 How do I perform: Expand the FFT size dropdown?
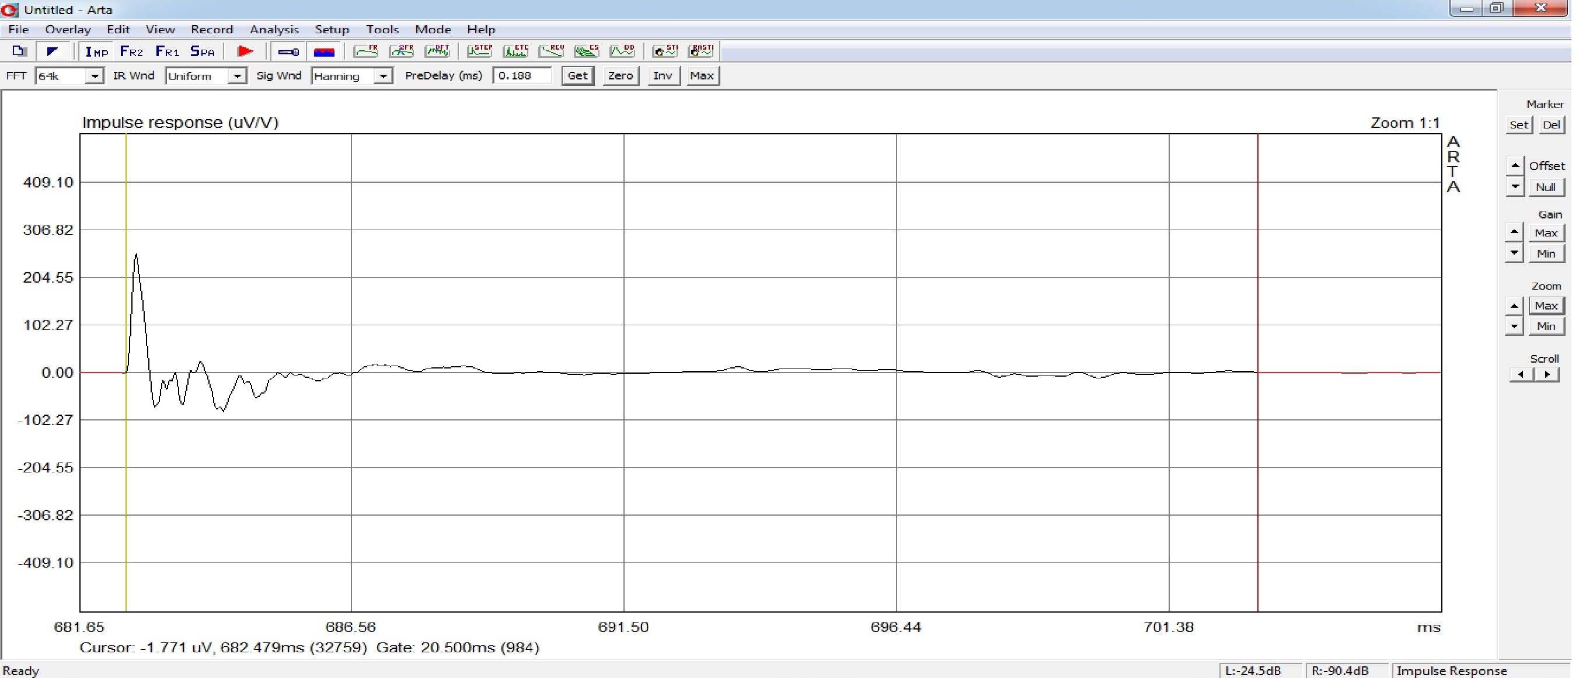95,77
